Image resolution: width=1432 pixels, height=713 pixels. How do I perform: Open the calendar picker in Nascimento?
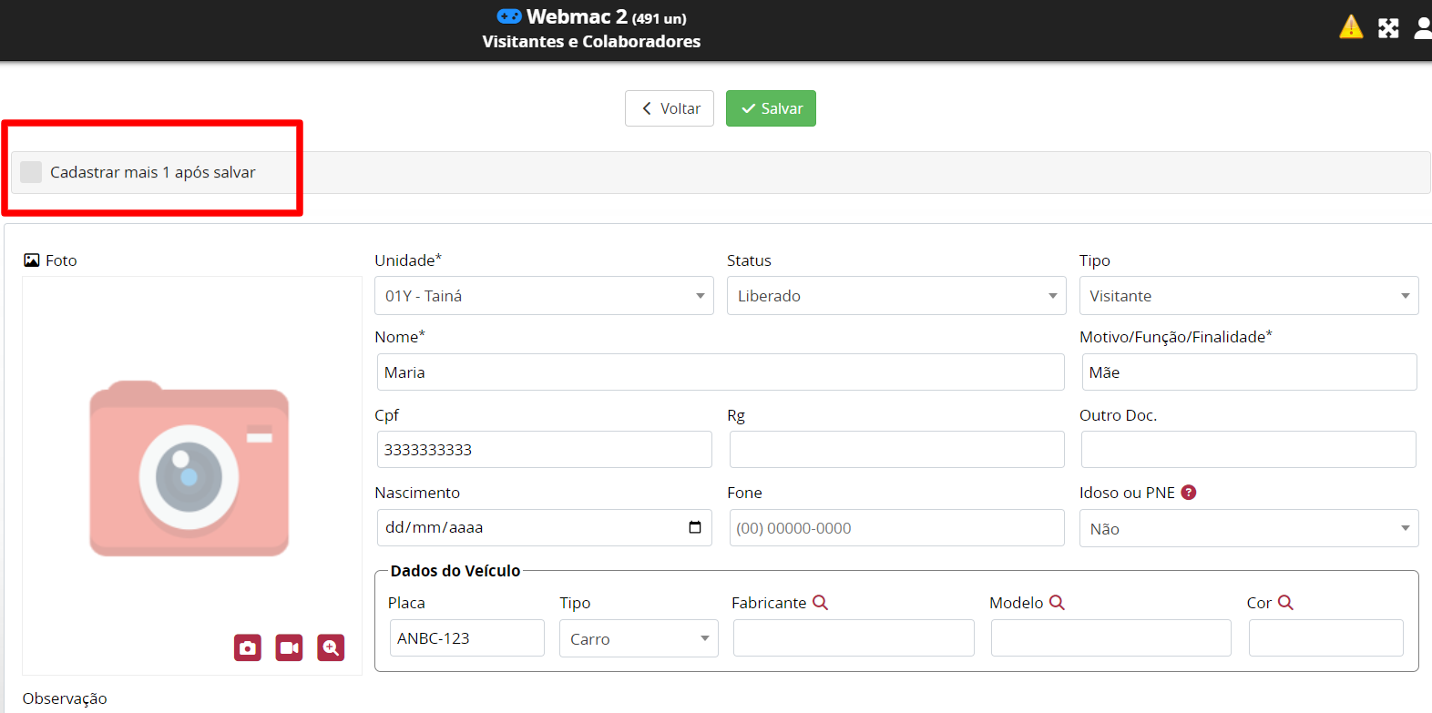[x=695, y=527]
